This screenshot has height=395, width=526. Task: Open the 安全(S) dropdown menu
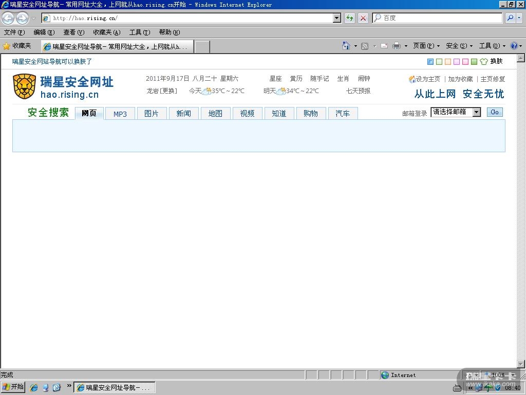coord(459,46)
